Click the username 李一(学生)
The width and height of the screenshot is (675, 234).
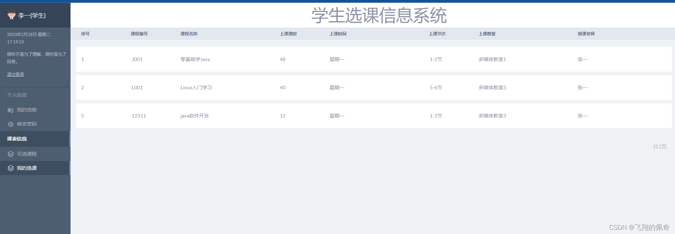pos(32,16)
